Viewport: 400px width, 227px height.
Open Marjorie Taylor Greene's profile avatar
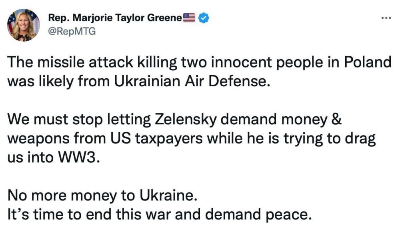coord(24,25)
